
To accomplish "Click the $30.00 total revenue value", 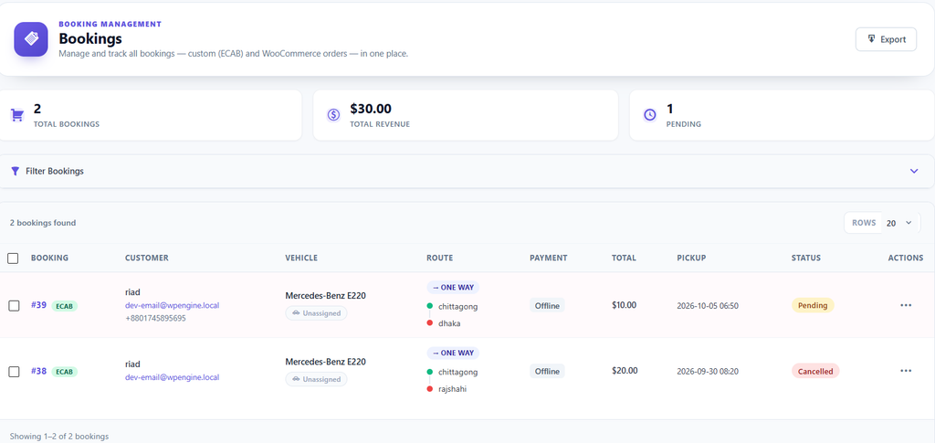I will click(x=371, y=109).
